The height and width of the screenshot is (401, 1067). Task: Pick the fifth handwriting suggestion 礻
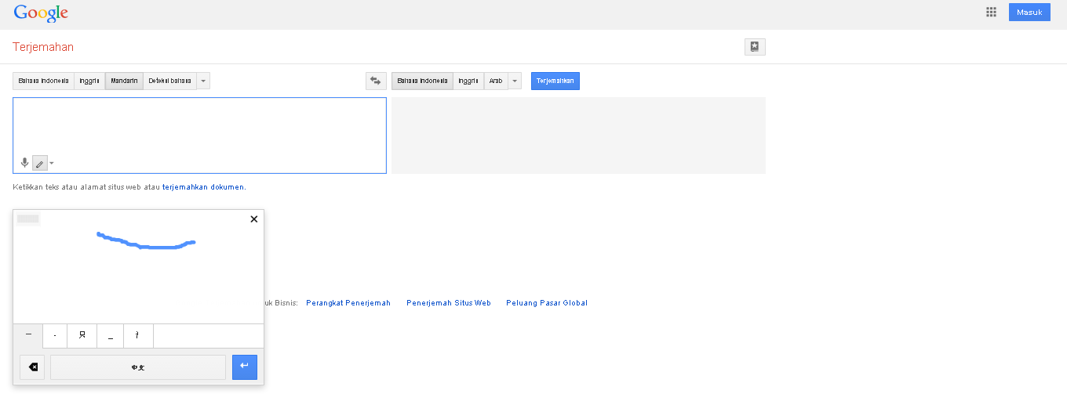pyautogui.click(x=138, y=335)
